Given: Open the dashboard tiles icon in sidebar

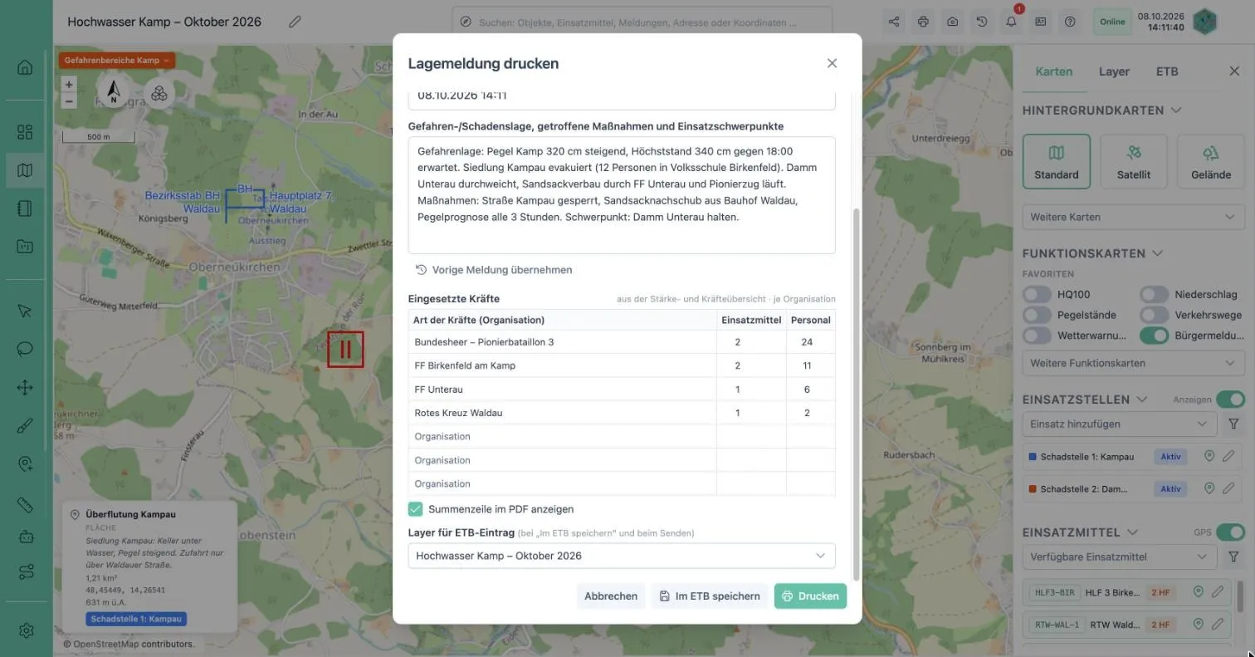Looking at the screenshot, I should (x=25, y=132).
